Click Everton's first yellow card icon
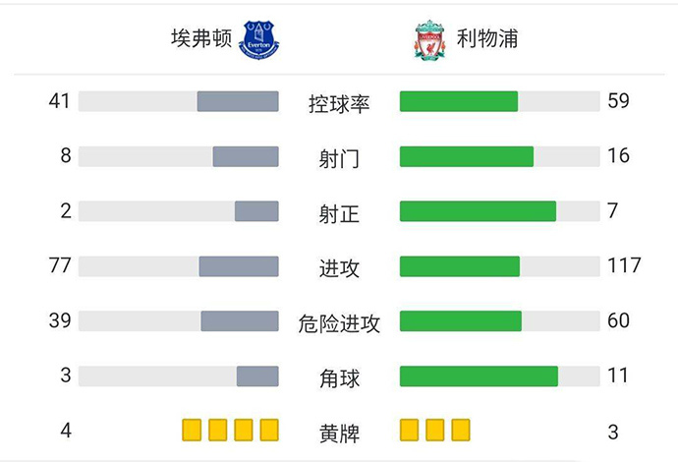Image resolution: width=678 pixels, height=462 pixels. coord(192,430)
